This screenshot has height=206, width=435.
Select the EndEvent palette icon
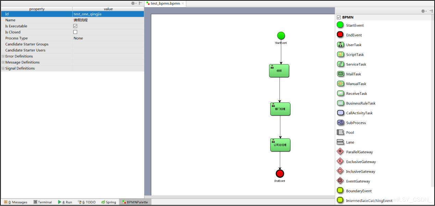point(340,34)
